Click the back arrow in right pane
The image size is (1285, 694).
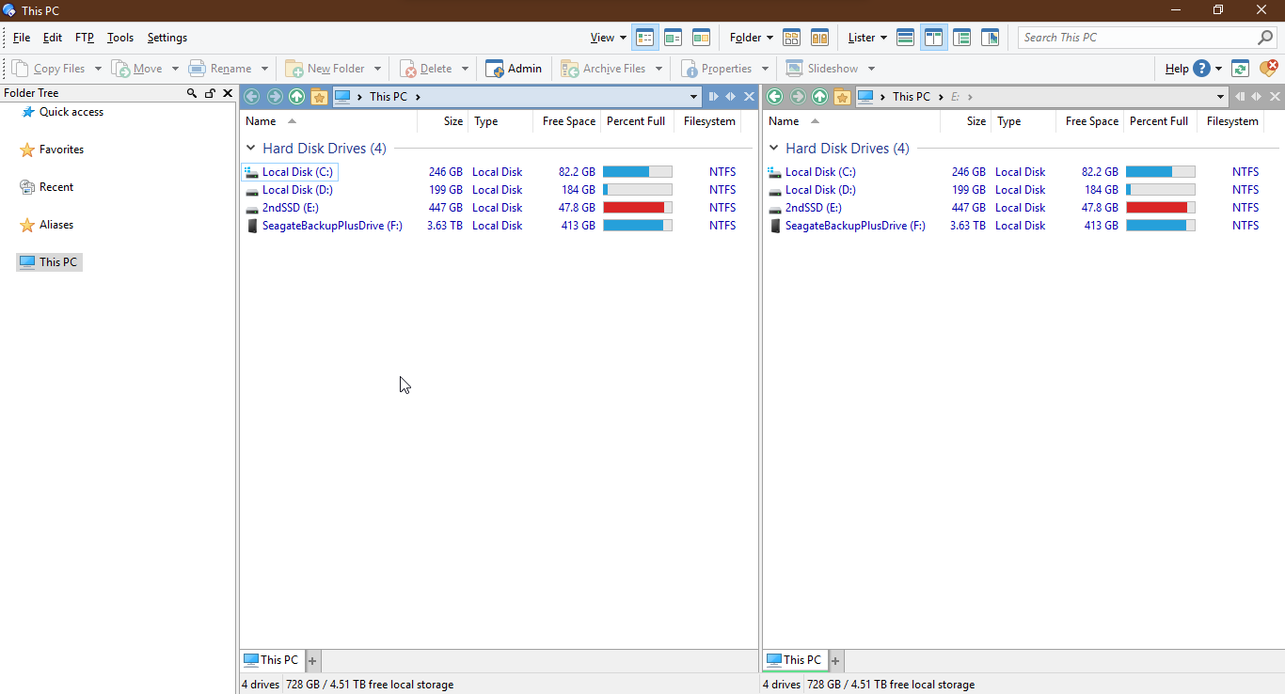point(774,97)
